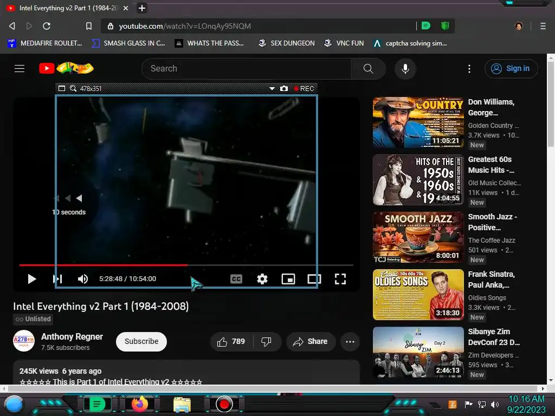This screenshot has height=416, width=555.
Task: Click the recorder 478x351 size magnifier
Action: click(x=73, y=88)
